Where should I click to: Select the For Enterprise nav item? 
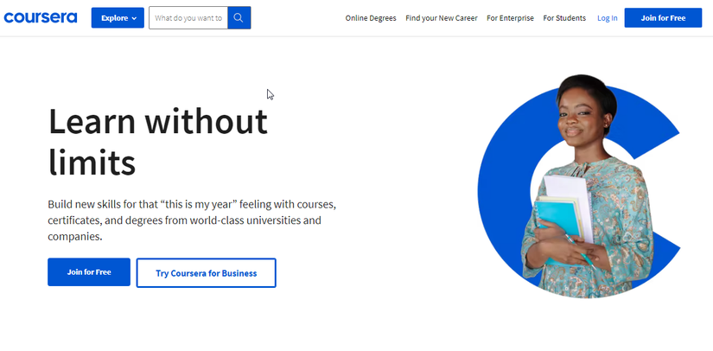coord(510,18)
